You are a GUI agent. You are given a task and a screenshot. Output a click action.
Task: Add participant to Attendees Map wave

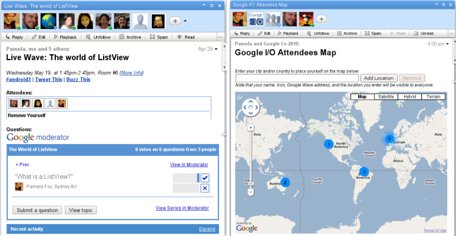click(321, 19)
